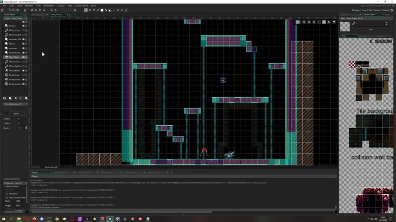Open Windows Start button on taskbar
The image size is (396, 222).
4,219
